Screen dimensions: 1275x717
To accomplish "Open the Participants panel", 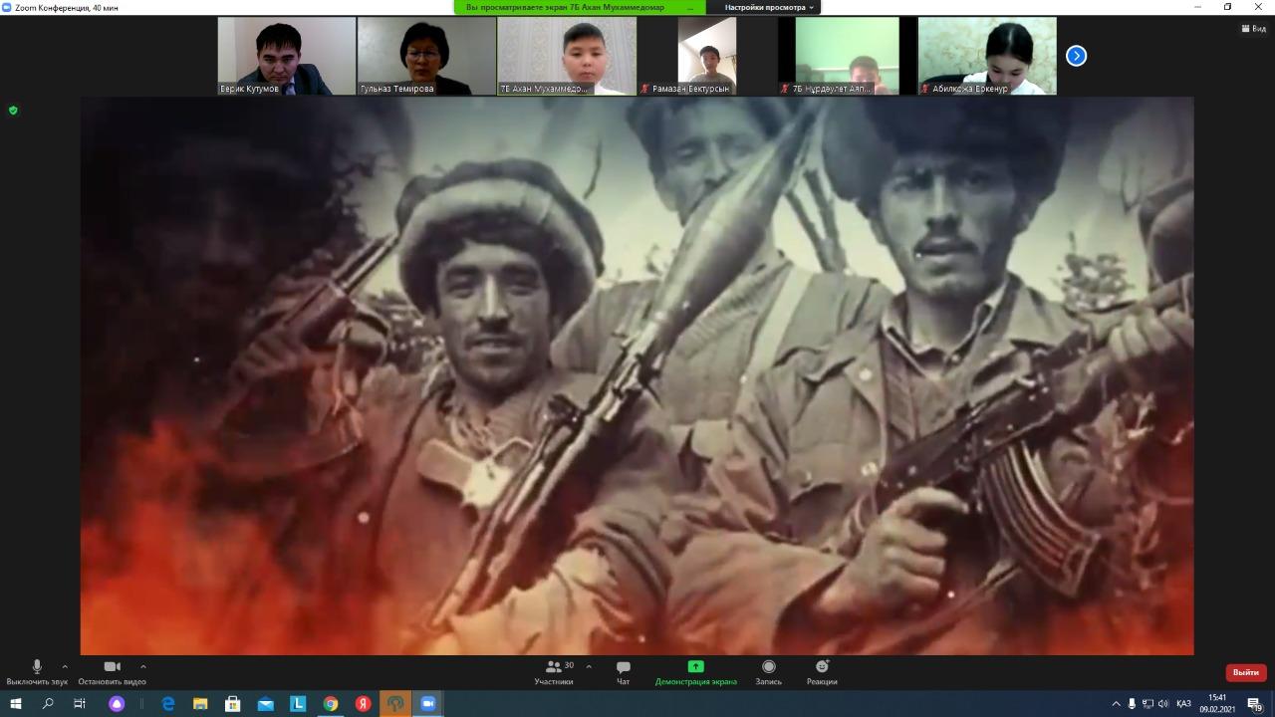I will point(554,671).
